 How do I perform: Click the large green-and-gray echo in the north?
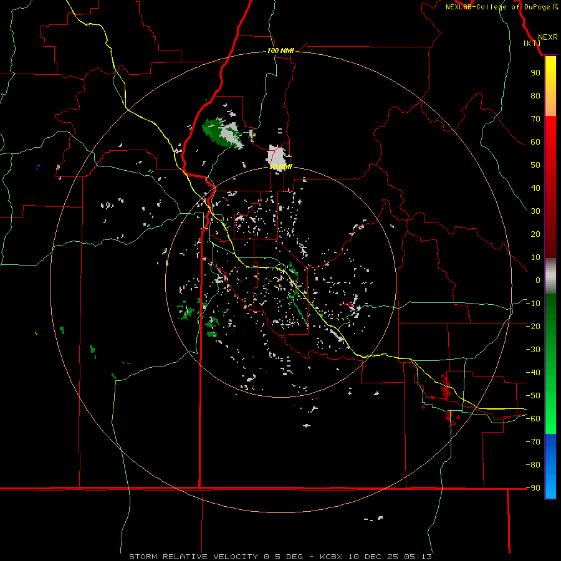pos(223,133)
